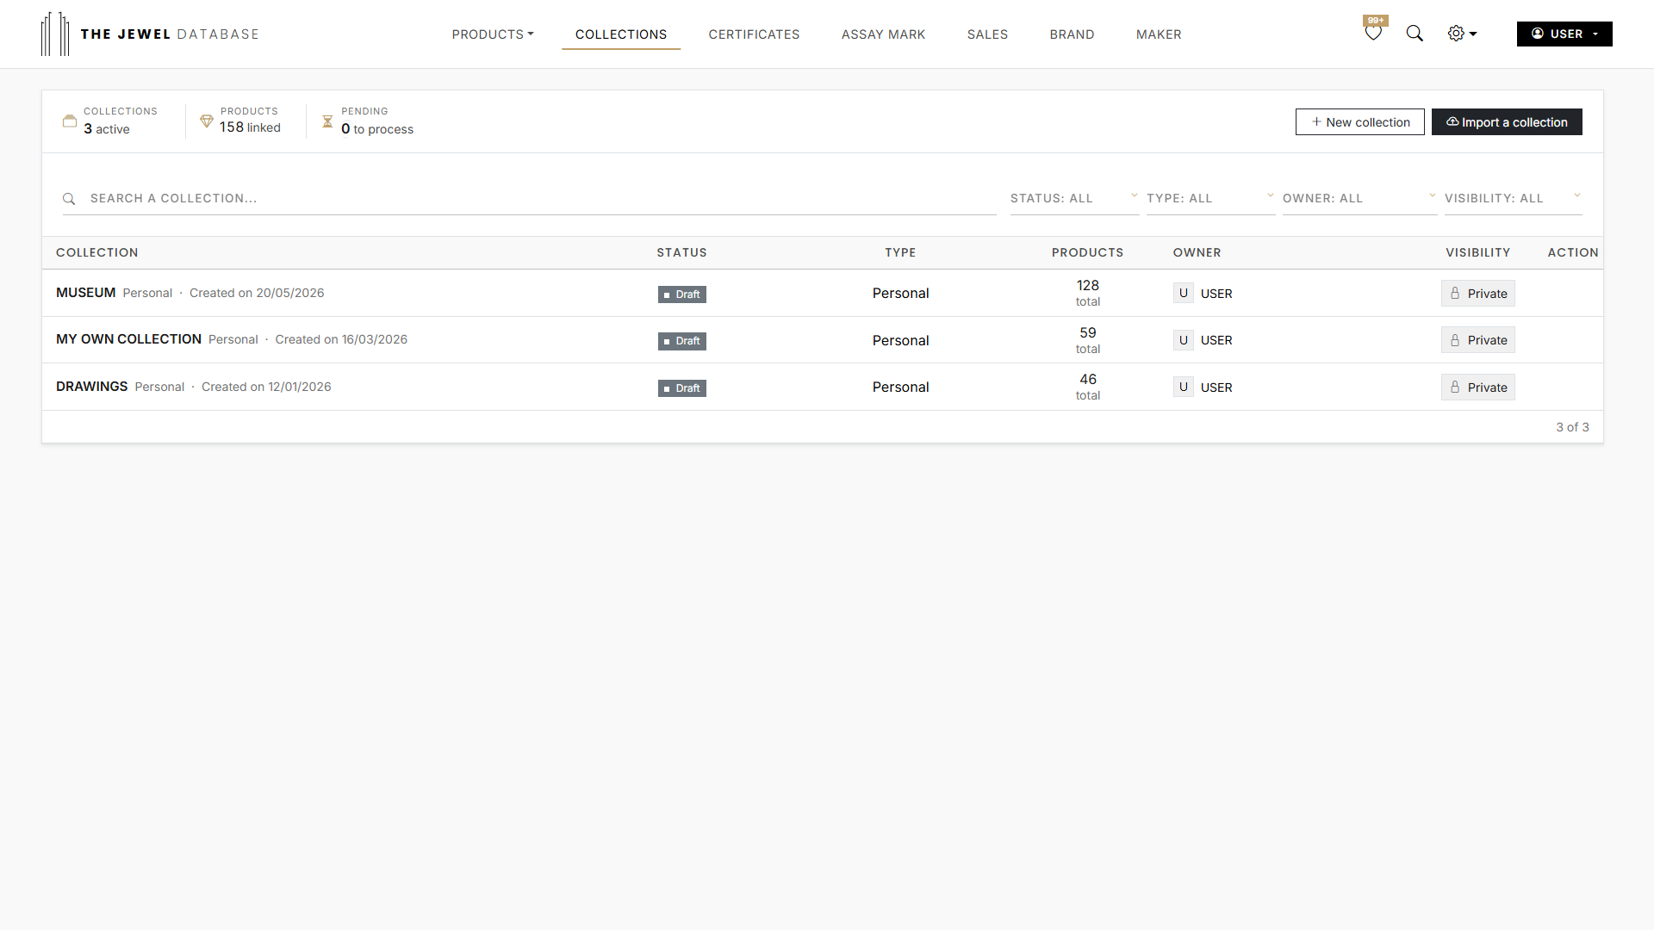Screen dimensions: 1654x930
Task: Click Created on 20/05/2026 text
Action: pyautogui.click(x=257, y=293)
